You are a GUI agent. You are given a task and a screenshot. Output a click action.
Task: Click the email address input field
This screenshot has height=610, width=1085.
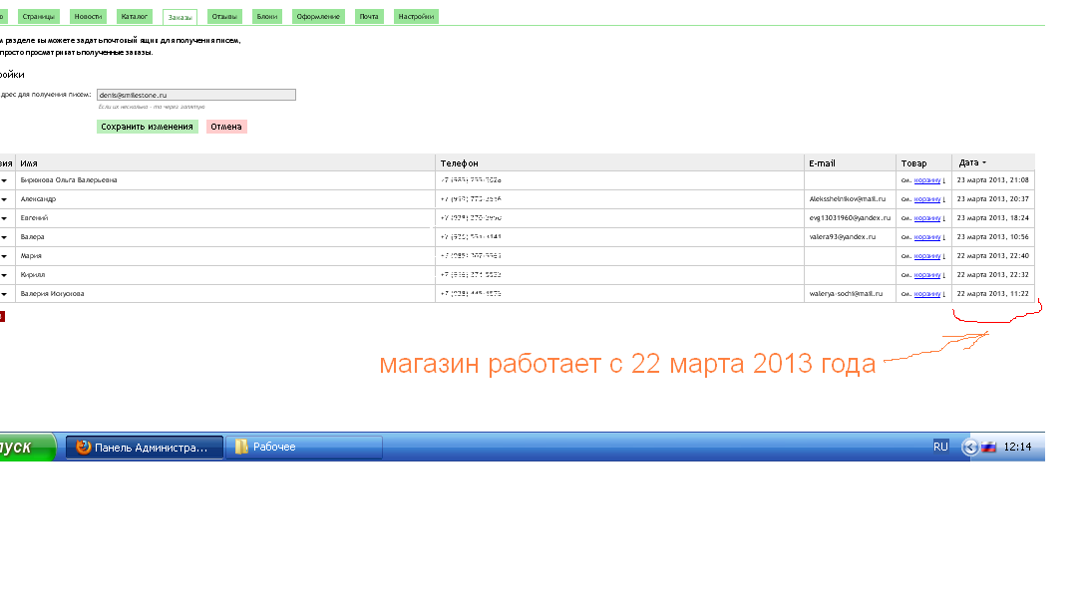pyautogui.click(x=196, y=95)
